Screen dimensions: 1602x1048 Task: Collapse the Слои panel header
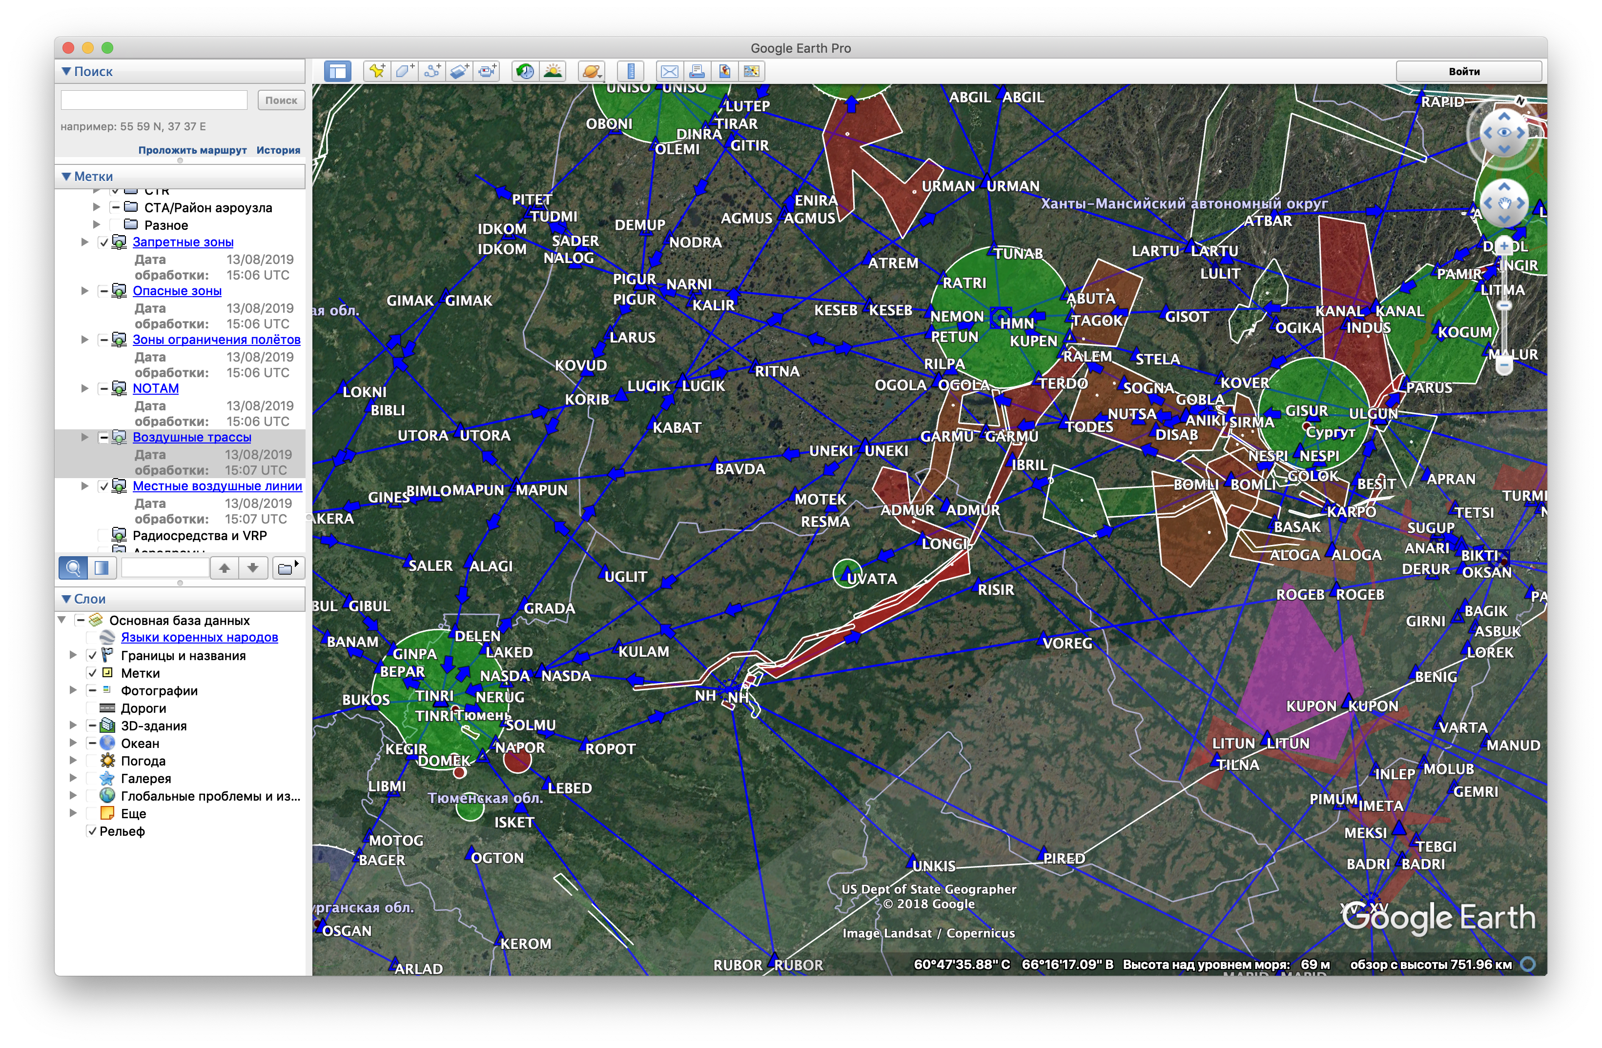(180, 599)
